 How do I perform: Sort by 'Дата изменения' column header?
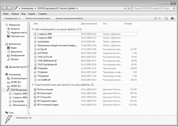(x=89, y=24)
